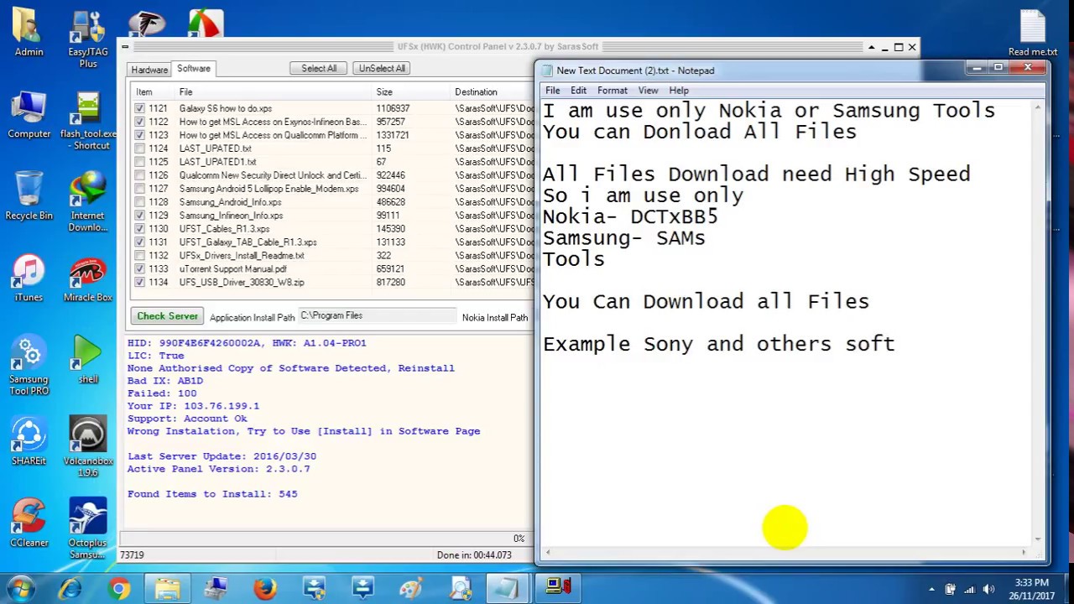The height and width of the screenshot is (604, 1074).
Task: Click the volume speaker tray icon
Action: tap(988, 590)
